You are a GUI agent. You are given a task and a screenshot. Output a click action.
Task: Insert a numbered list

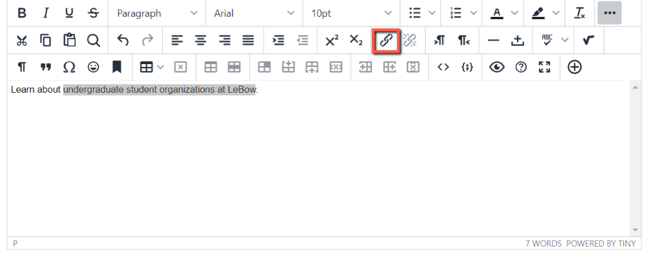tap(456, 13)
